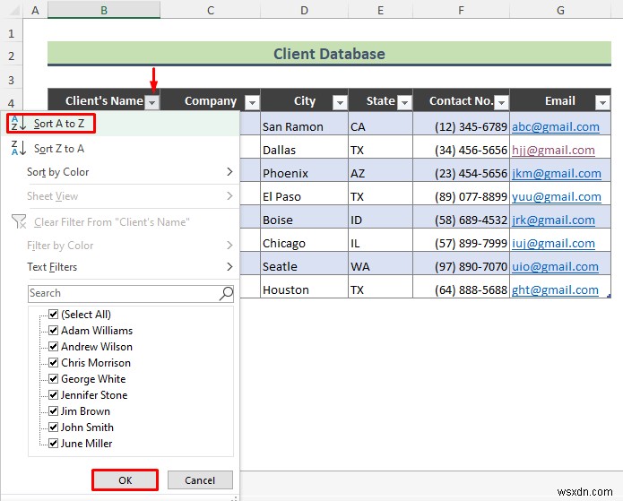This screenshot has height=501, width=623.
Task: Select the El Paso city cell
Action: 305,194
